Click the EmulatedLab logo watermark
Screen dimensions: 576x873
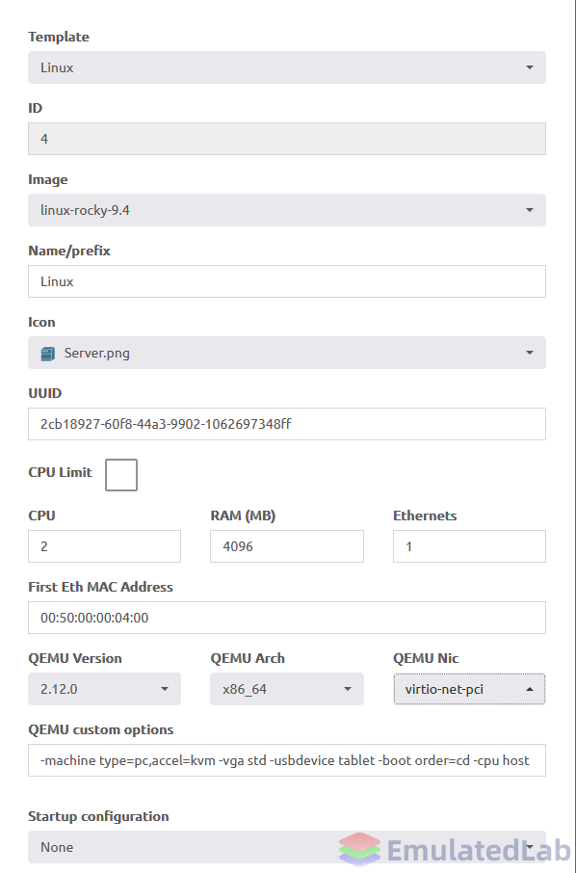[455, 850]
